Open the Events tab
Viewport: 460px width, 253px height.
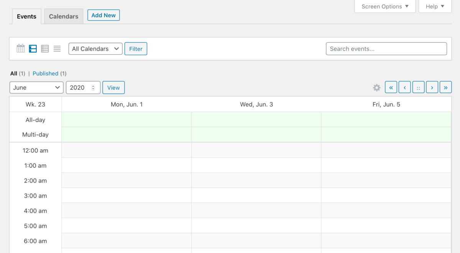[x=26, y=16]
